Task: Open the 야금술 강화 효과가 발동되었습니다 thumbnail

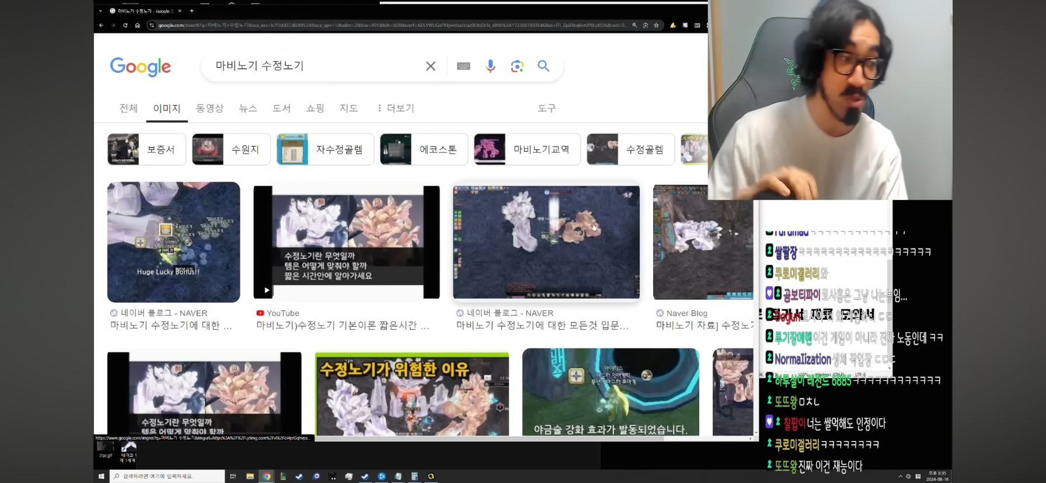Action: pyautogui.click(x=611, y=392)
